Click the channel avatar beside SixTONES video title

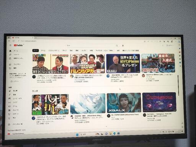tap(144, 115)
